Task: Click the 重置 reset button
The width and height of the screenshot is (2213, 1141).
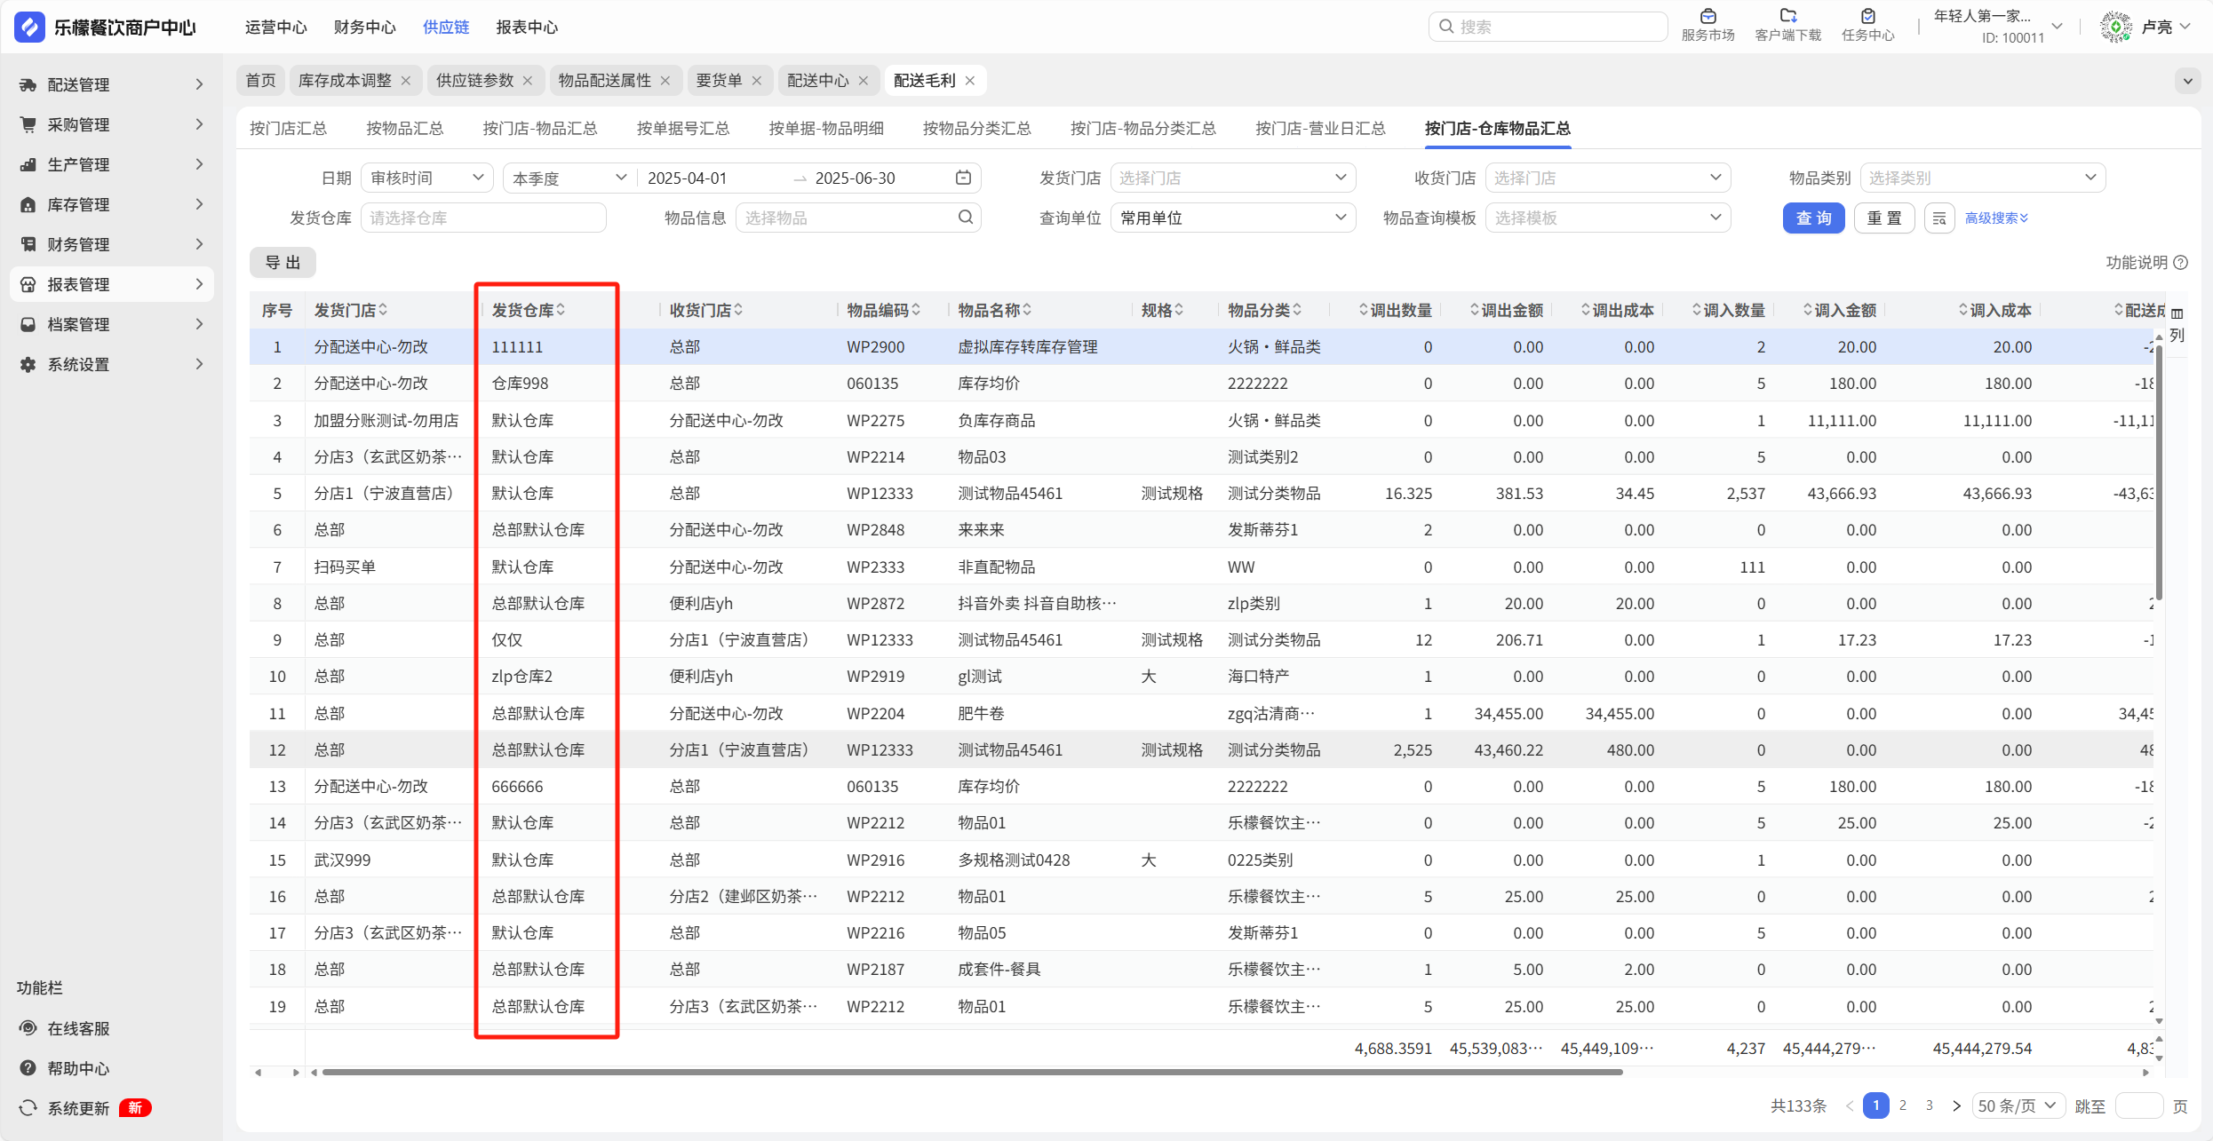Action: point(1885,218)
